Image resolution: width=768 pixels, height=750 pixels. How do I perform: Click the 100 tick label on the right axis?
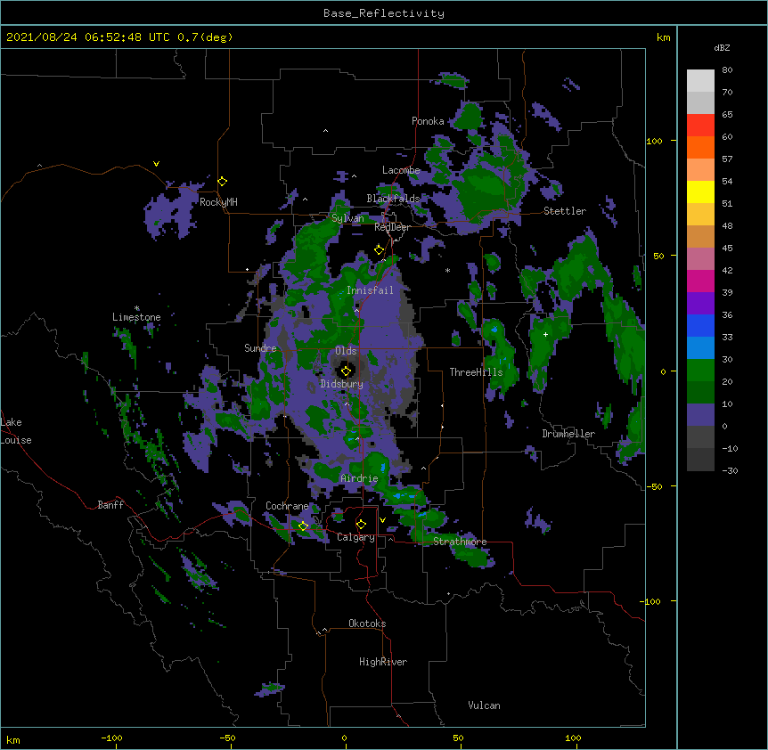[x=654, y=141]
